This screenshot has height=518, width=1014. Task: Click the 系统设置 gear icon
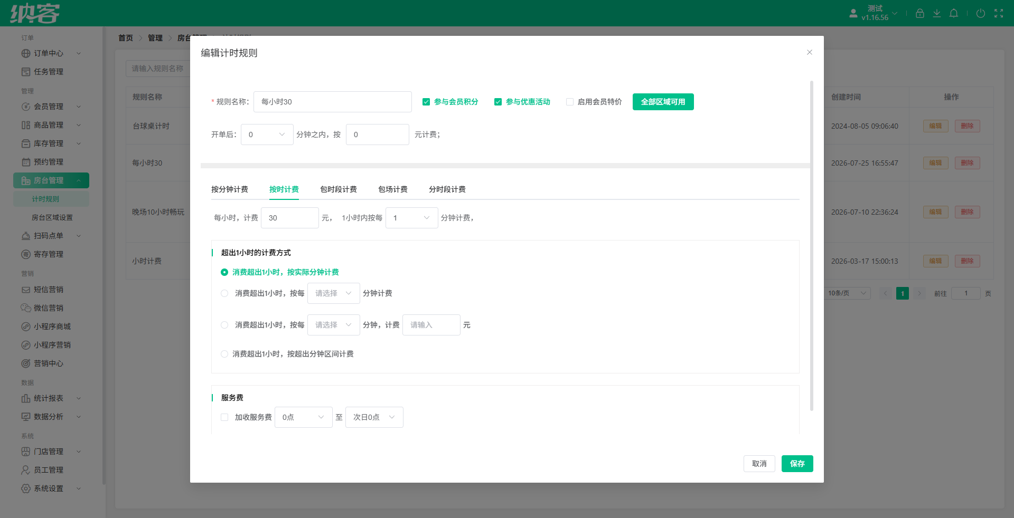[x=26, y=488]
